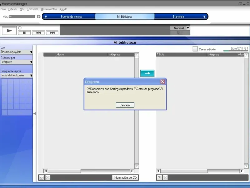Sort title list by Título column

(182, 55)
